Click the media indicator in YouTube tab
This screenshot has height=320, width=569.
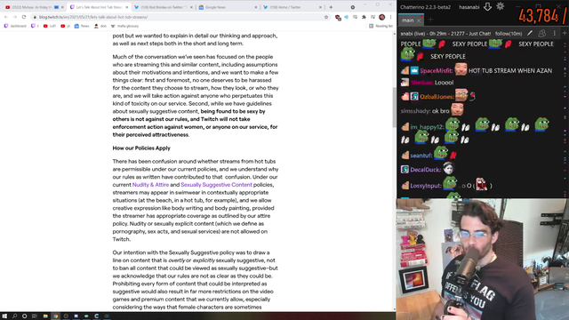click(x=56, y=7)
